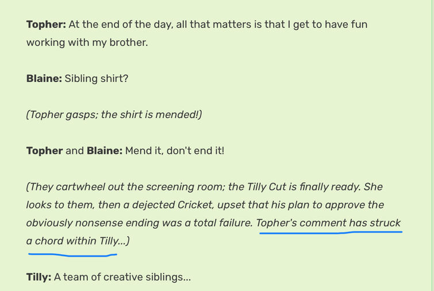Image resolution: width=434 pixels, height=291 pixels.
Task: Click the blue underline stroke beneath 'a chord within'
Action: tap(72, 255)
